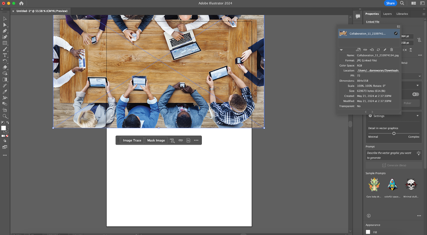This screenshot has width=427, height=235.
Task: Click the Relink icon in Links panel
Action: [365, 50]
